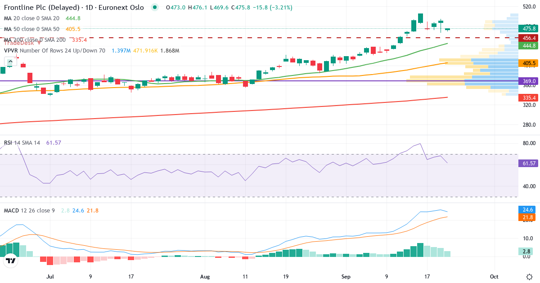Screen dimensions: 540x283
Task: Open chart settings gear icon
Action: [529, 276]
